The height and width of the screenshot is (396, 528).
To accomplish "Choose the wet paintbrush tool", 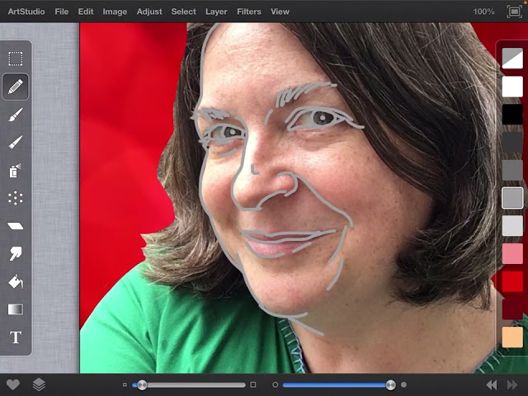I will point(16,115).
